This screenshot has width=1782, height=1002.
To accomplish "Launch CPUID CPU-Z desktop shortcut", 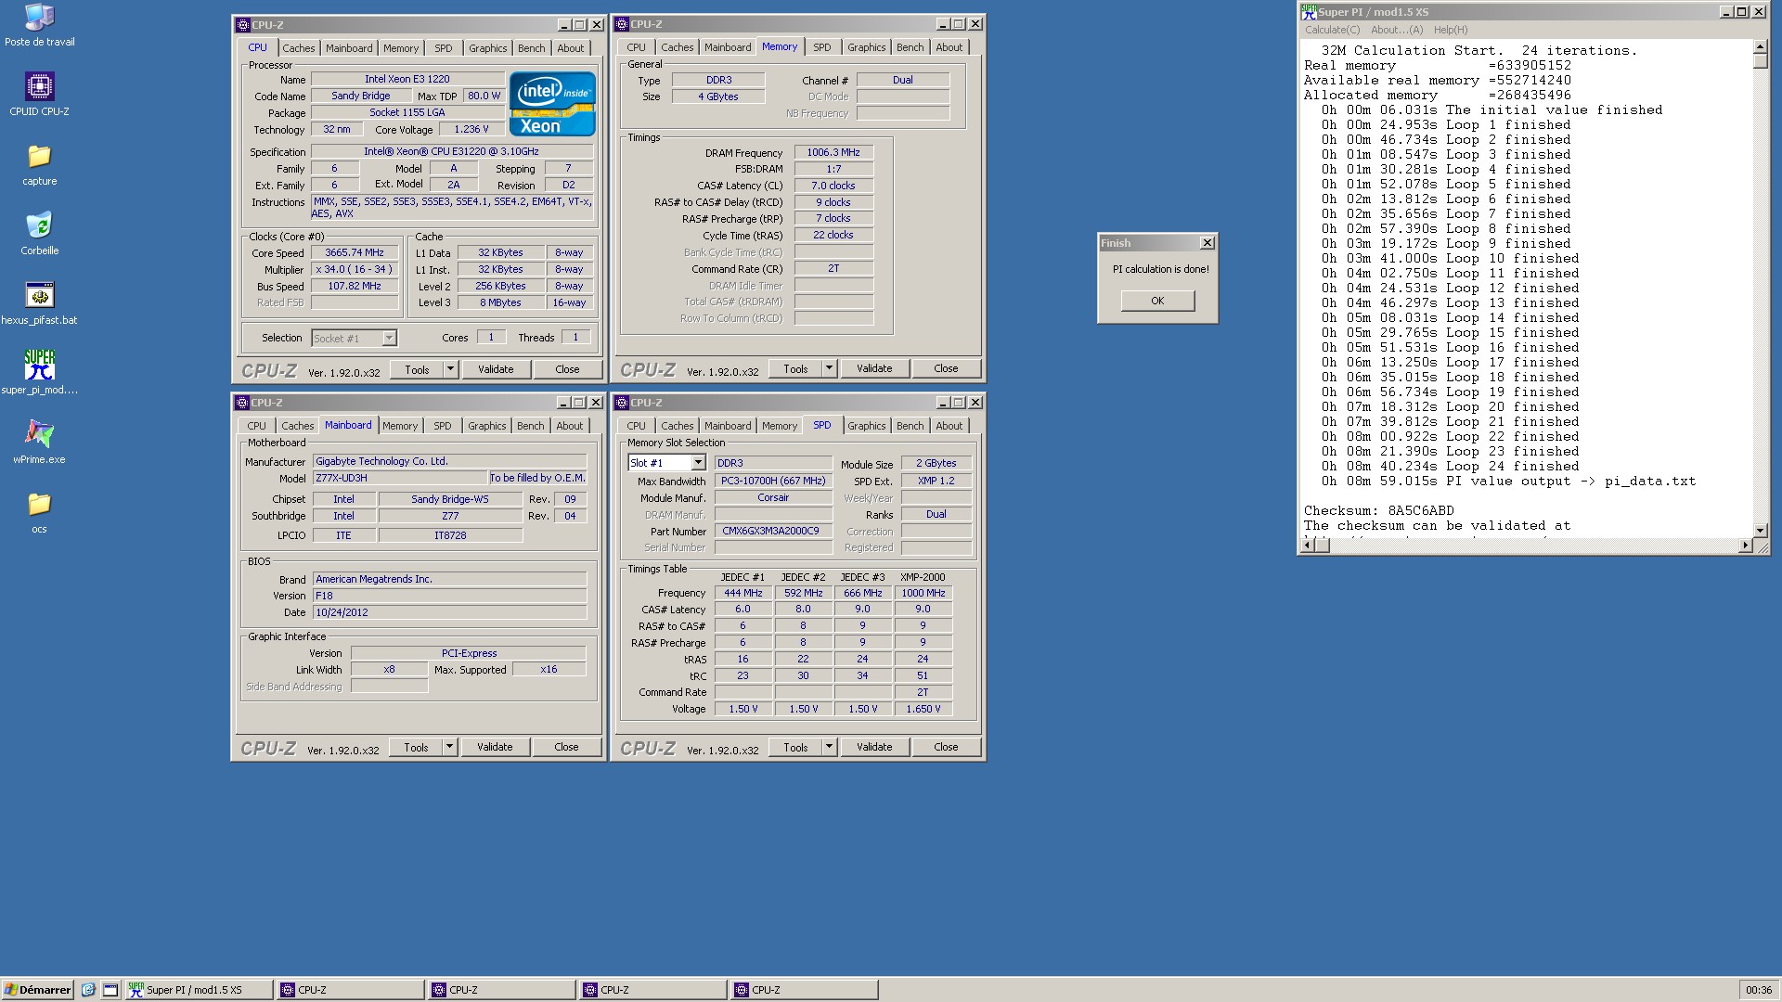I will [x=39, y=94].
